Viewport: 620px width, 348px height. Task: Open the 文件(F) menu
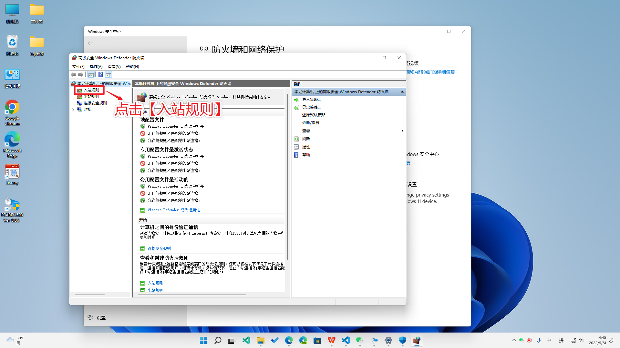pyautogui.click(x=78, y=67)
